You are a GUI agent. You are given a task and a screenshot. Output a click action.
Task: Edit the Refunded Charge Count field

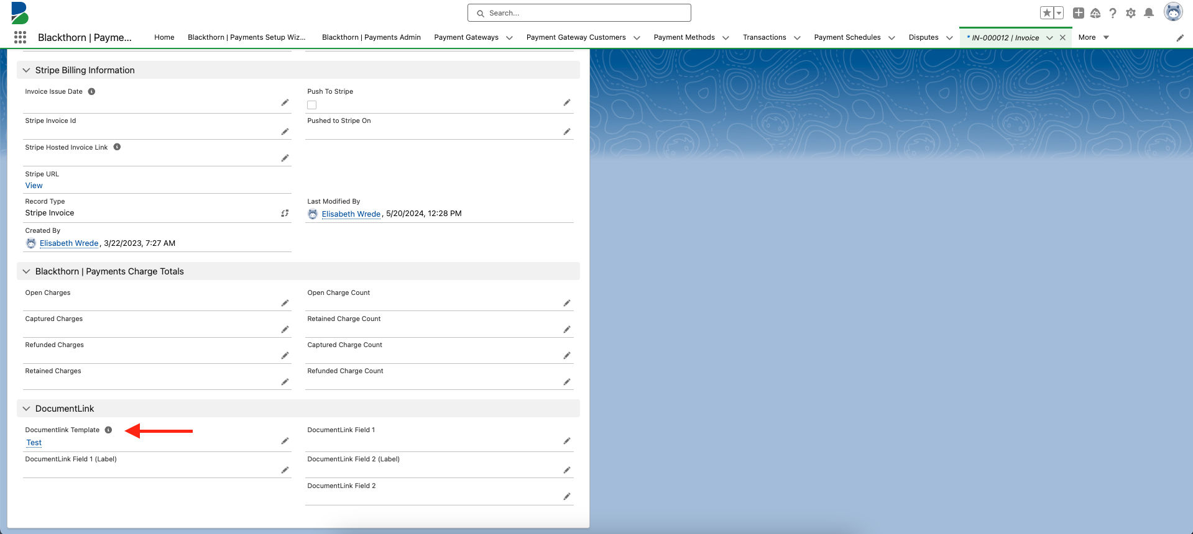pyautogui.click(x=567, y=382)
